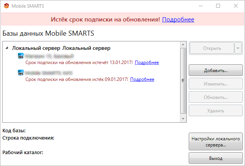Open the dropdown arrow next to Открыть
245x166 pixels.
[238, 48]
